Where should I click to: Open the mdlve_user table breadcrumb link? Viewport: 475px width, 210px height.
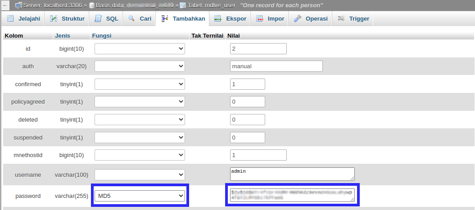click(220, 6)
